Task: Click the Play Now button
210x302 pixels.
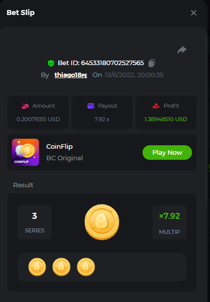Action: [167, 153]
